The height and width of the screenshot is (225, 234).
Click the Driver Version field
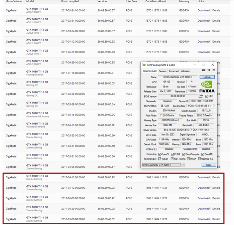(186, 130)
